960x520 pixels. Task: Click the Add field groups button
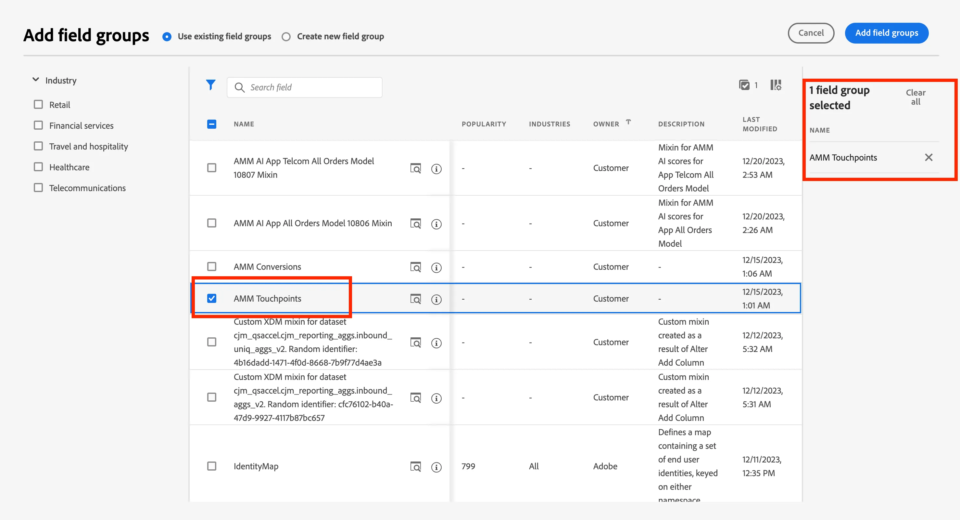pos(887,33)
